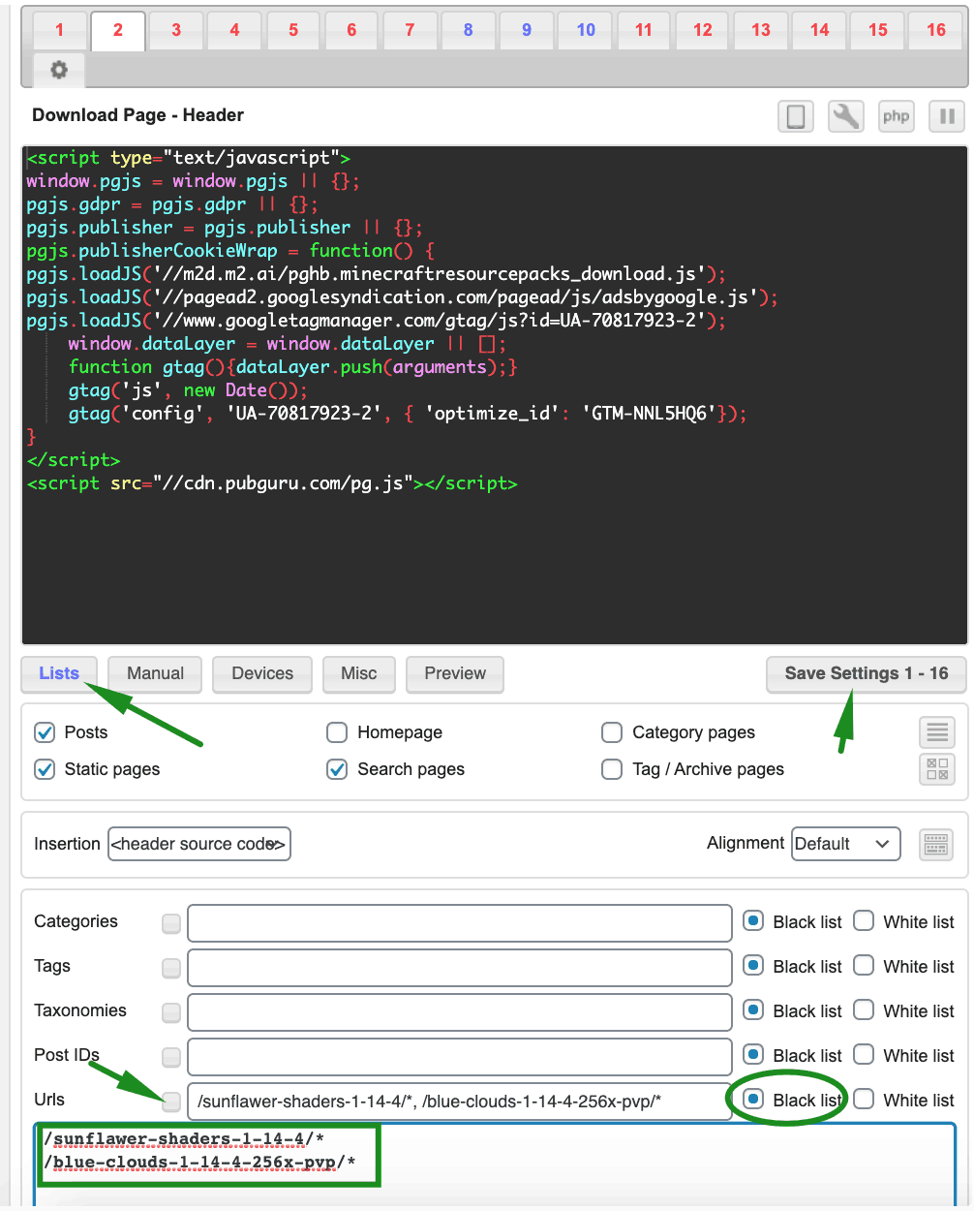Pause insertion with the pause icon
The width and height of the screenshot is (974, 1211).
point(947,116)
